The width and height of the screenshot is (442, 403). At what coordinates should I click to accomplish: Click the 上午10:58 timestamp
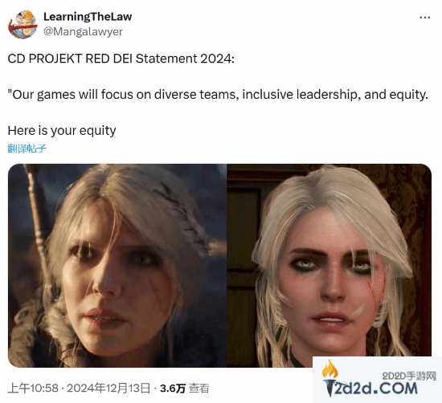(33, 388)
